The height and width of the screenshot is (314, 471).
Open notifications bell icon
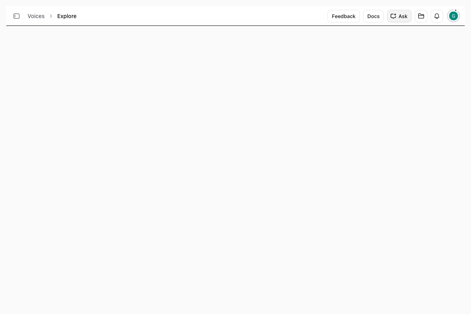[x=437, y=16]
